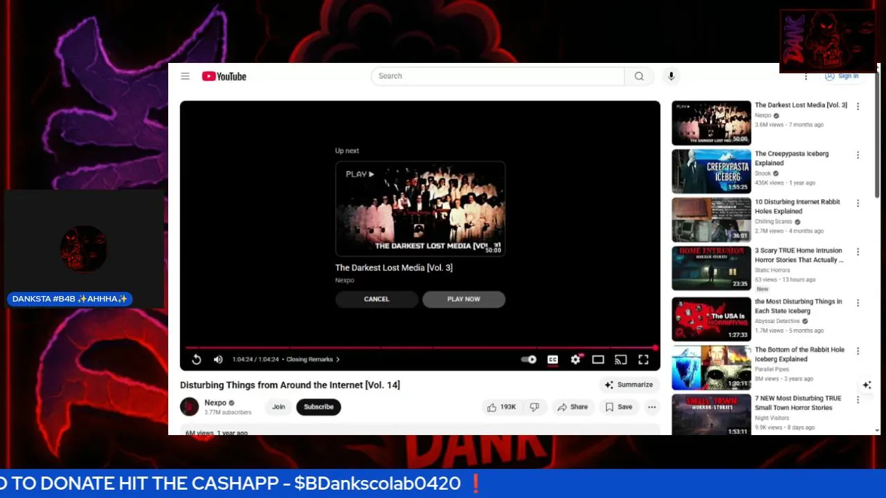
Task: Click the Night Visitors channel name
Action: pyautogui.click(x=772, y=418)
